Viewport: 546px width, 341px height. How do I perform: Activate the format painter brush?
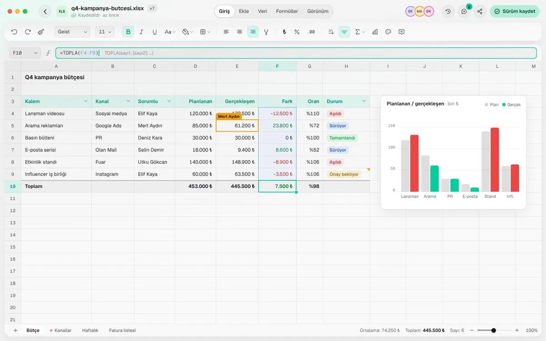pos(41,32)
